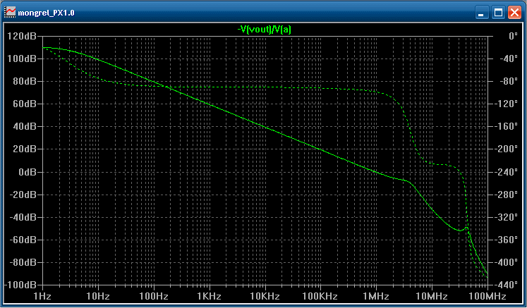The width and height of the screenshot is (527, 308).
Task: Click the -80dB left axis label
Action: [23, 262]
